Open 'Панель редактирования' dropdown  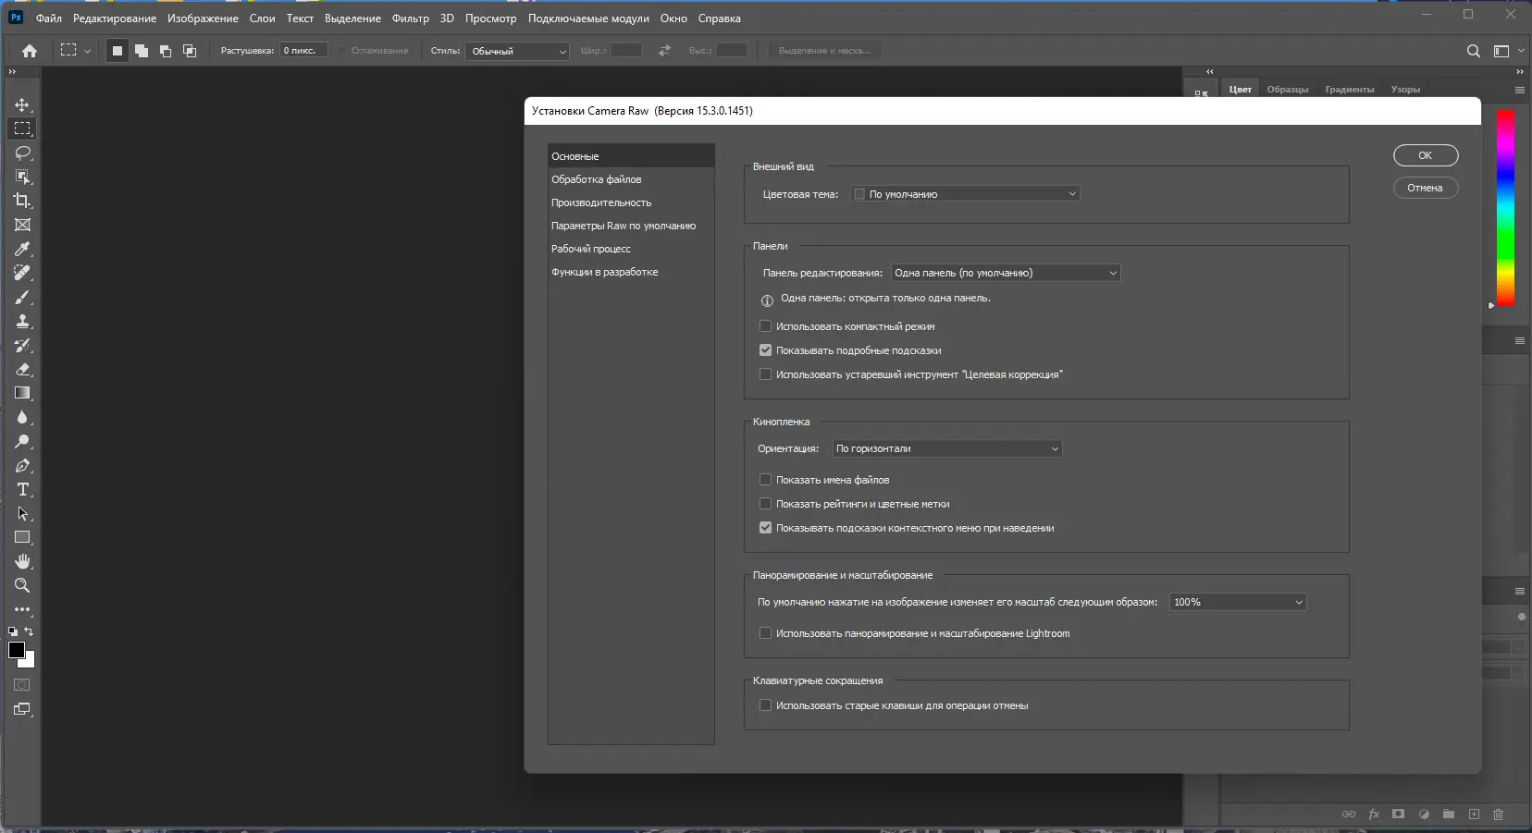(1005, 273)
